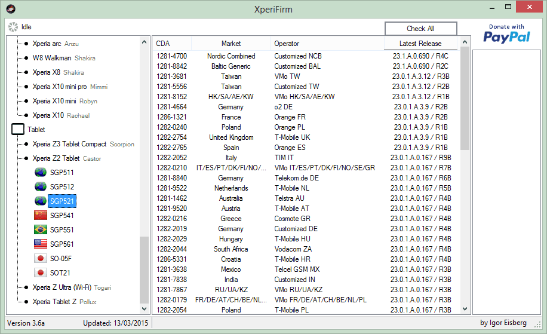547x334 pixels.
Task: Click the US flag icon for SGP561
Action: tap(41, 244)
